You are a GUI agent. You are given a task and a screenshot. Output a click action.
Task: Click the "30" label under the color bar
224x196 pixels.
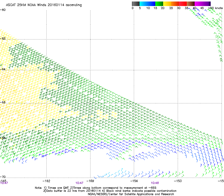coord(179,8)
